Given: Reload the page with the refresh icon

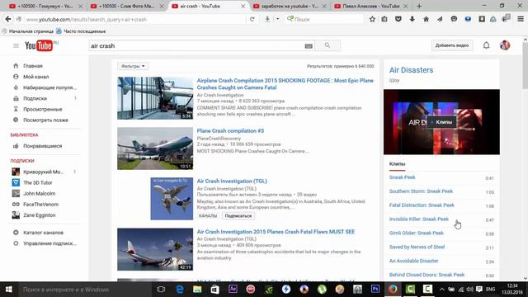Looking at the screenshot, I should point(252,19).
